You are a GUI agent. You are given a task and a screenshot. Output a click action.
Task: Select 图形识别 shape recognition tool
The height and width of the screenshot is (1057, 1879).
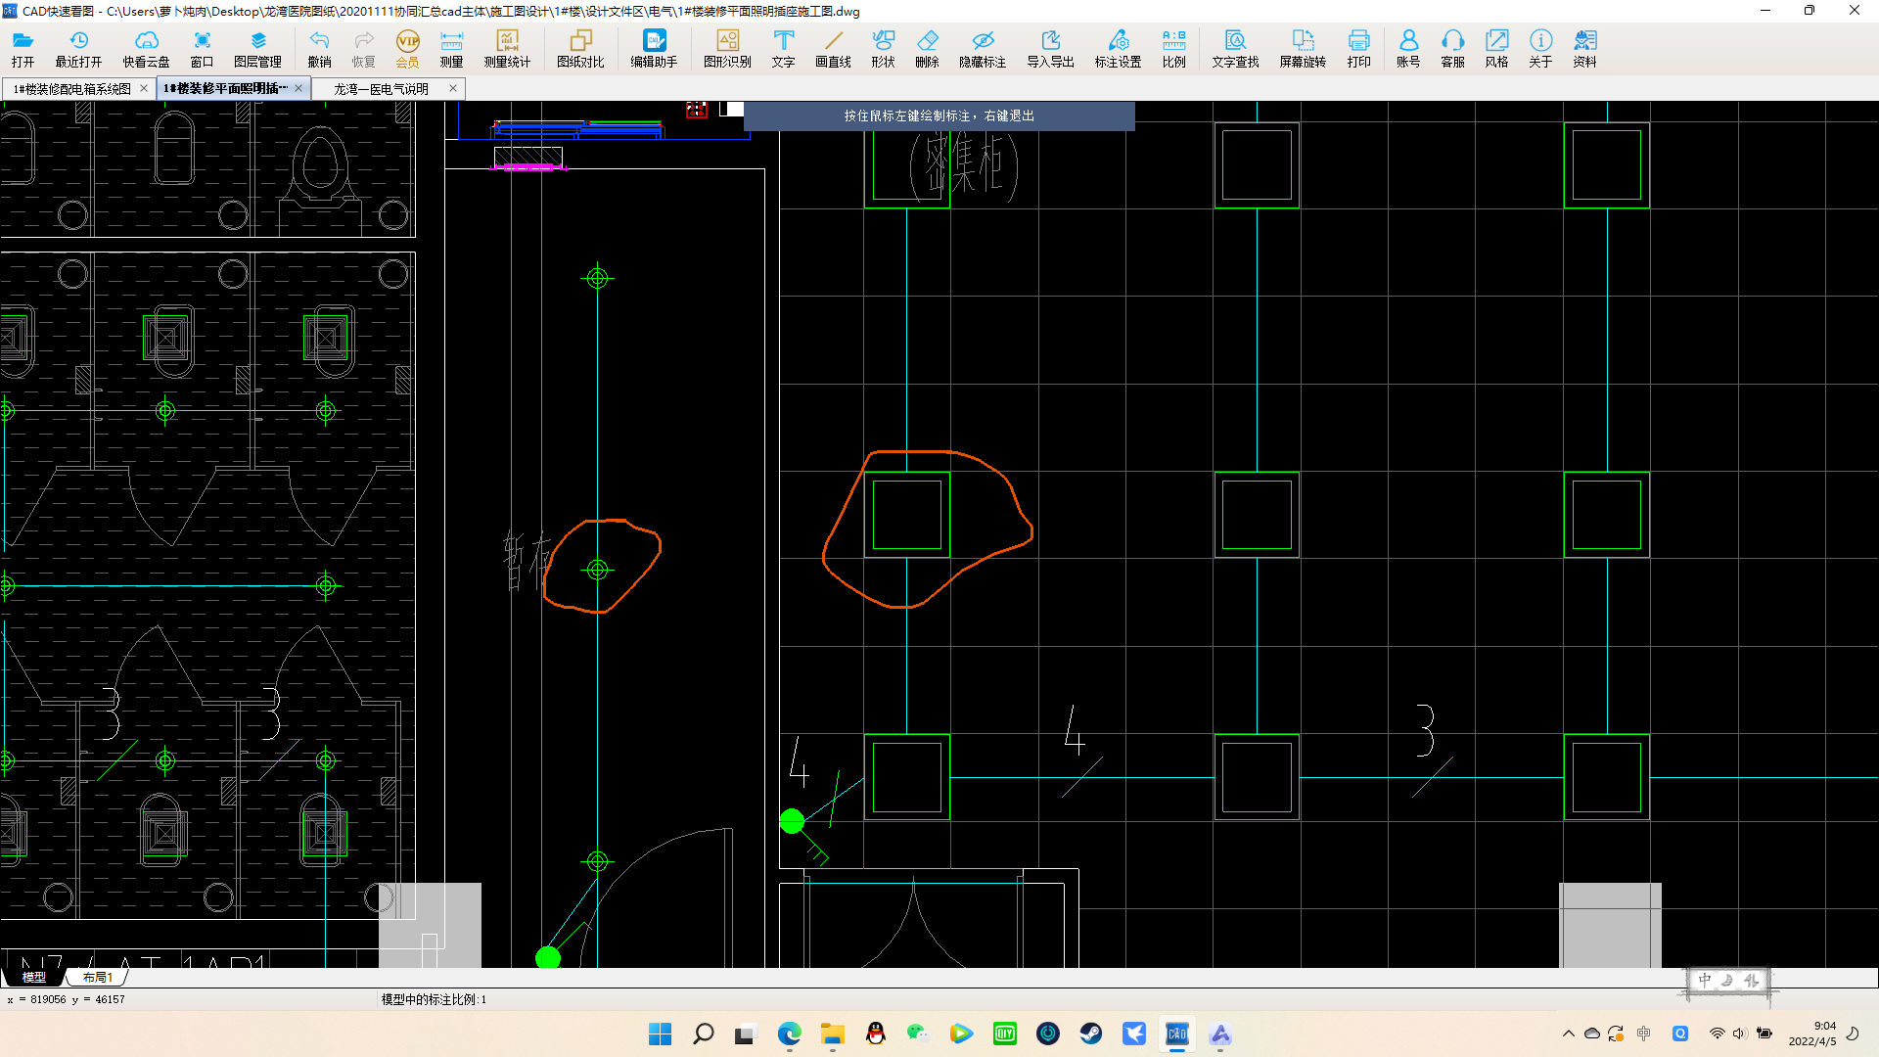coord(727,48)
